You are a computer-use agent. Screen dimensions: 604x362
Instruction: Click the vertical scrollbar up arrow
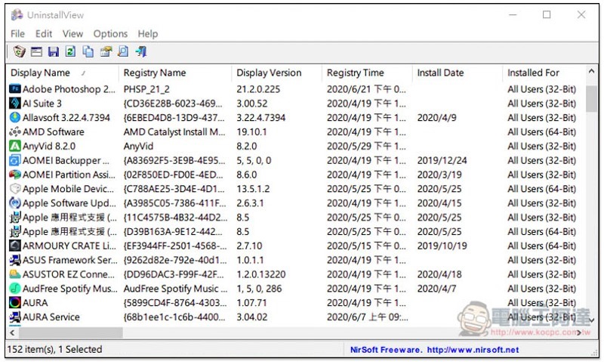591,72
